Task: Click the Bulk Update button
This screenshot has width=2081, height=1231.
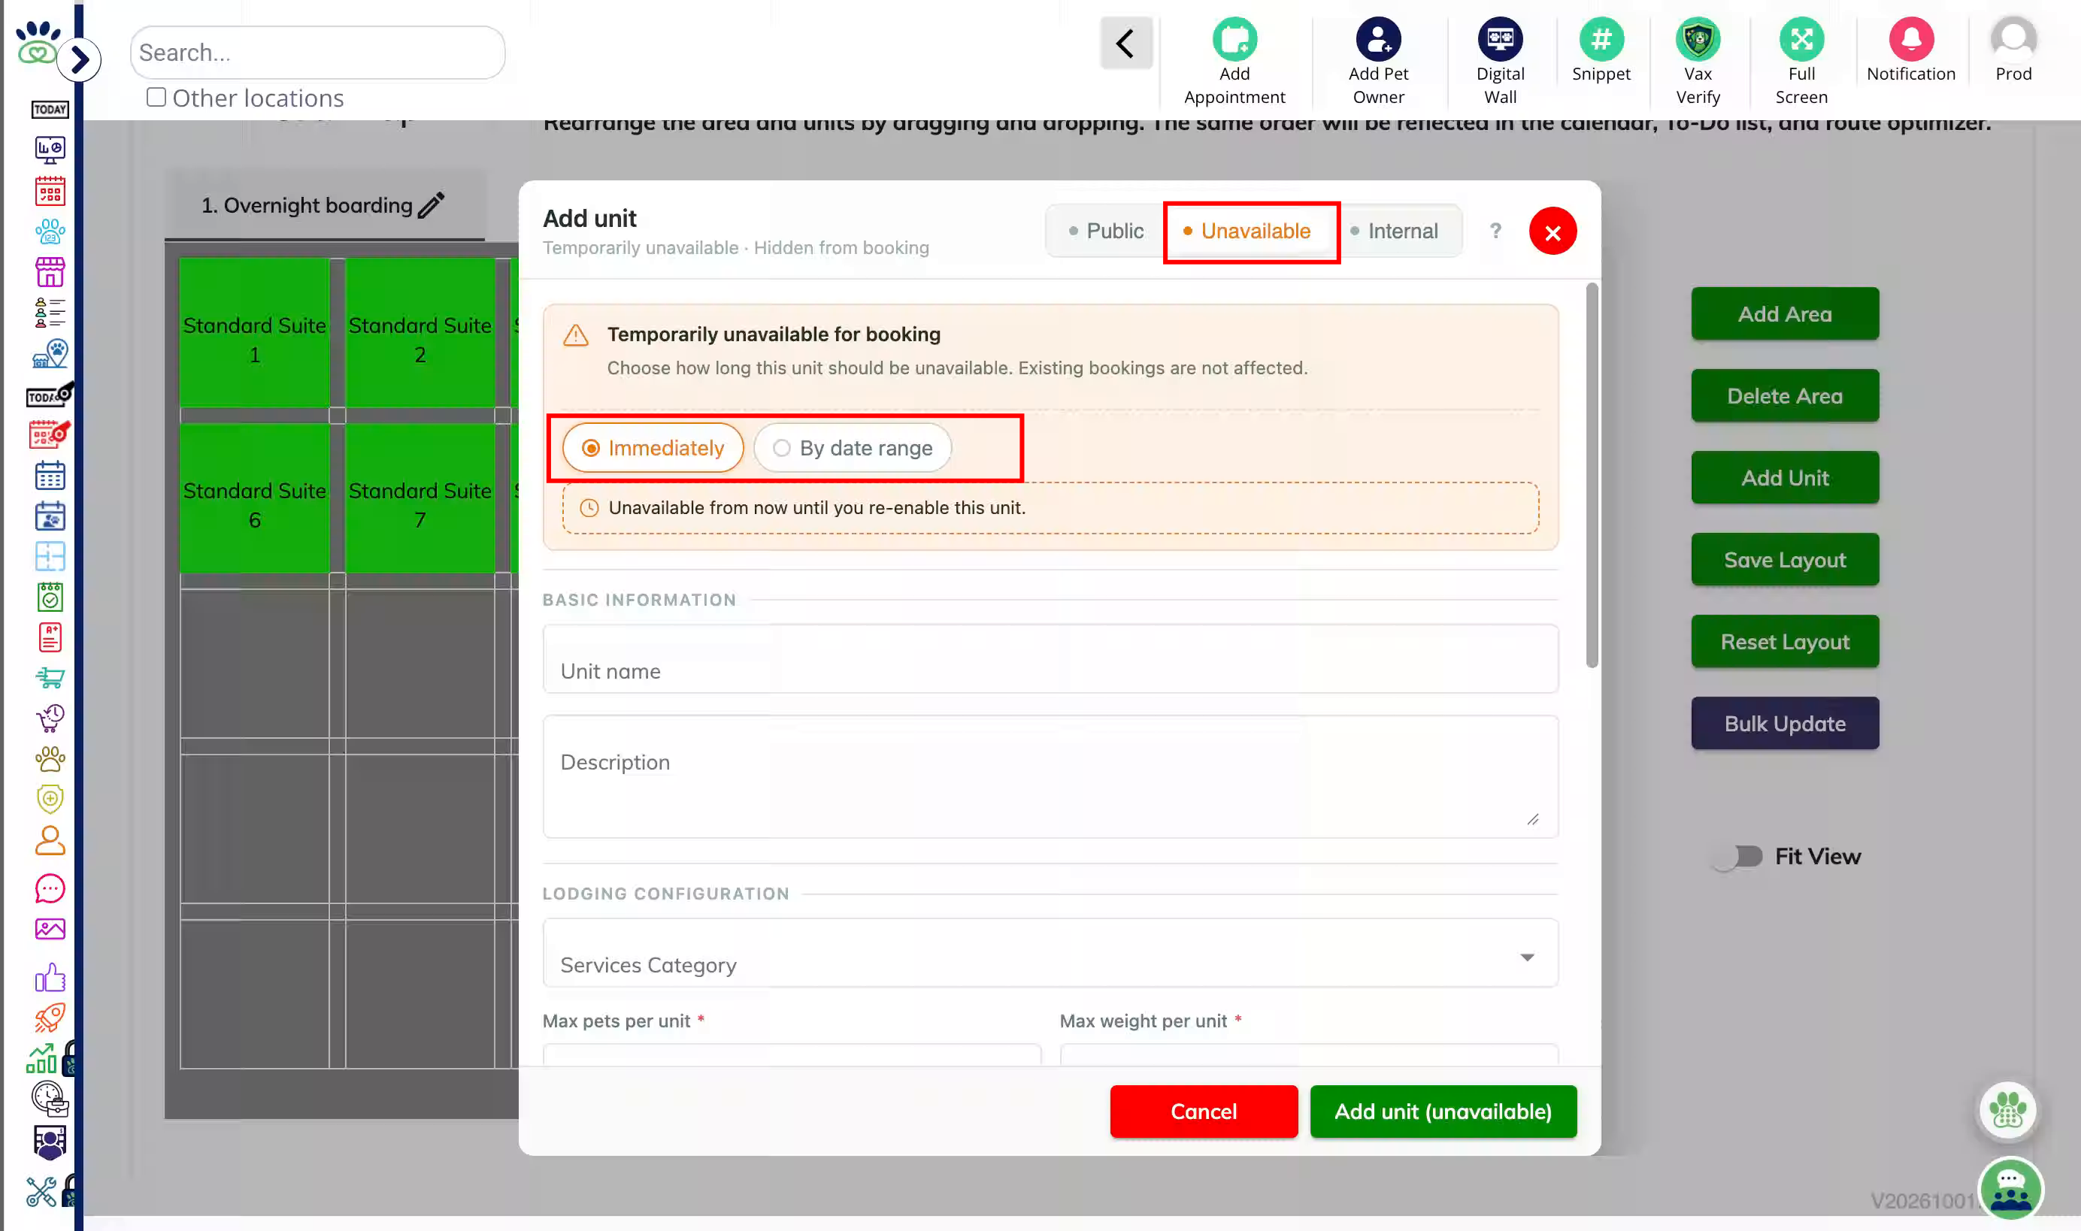Action: point(1784,723)
